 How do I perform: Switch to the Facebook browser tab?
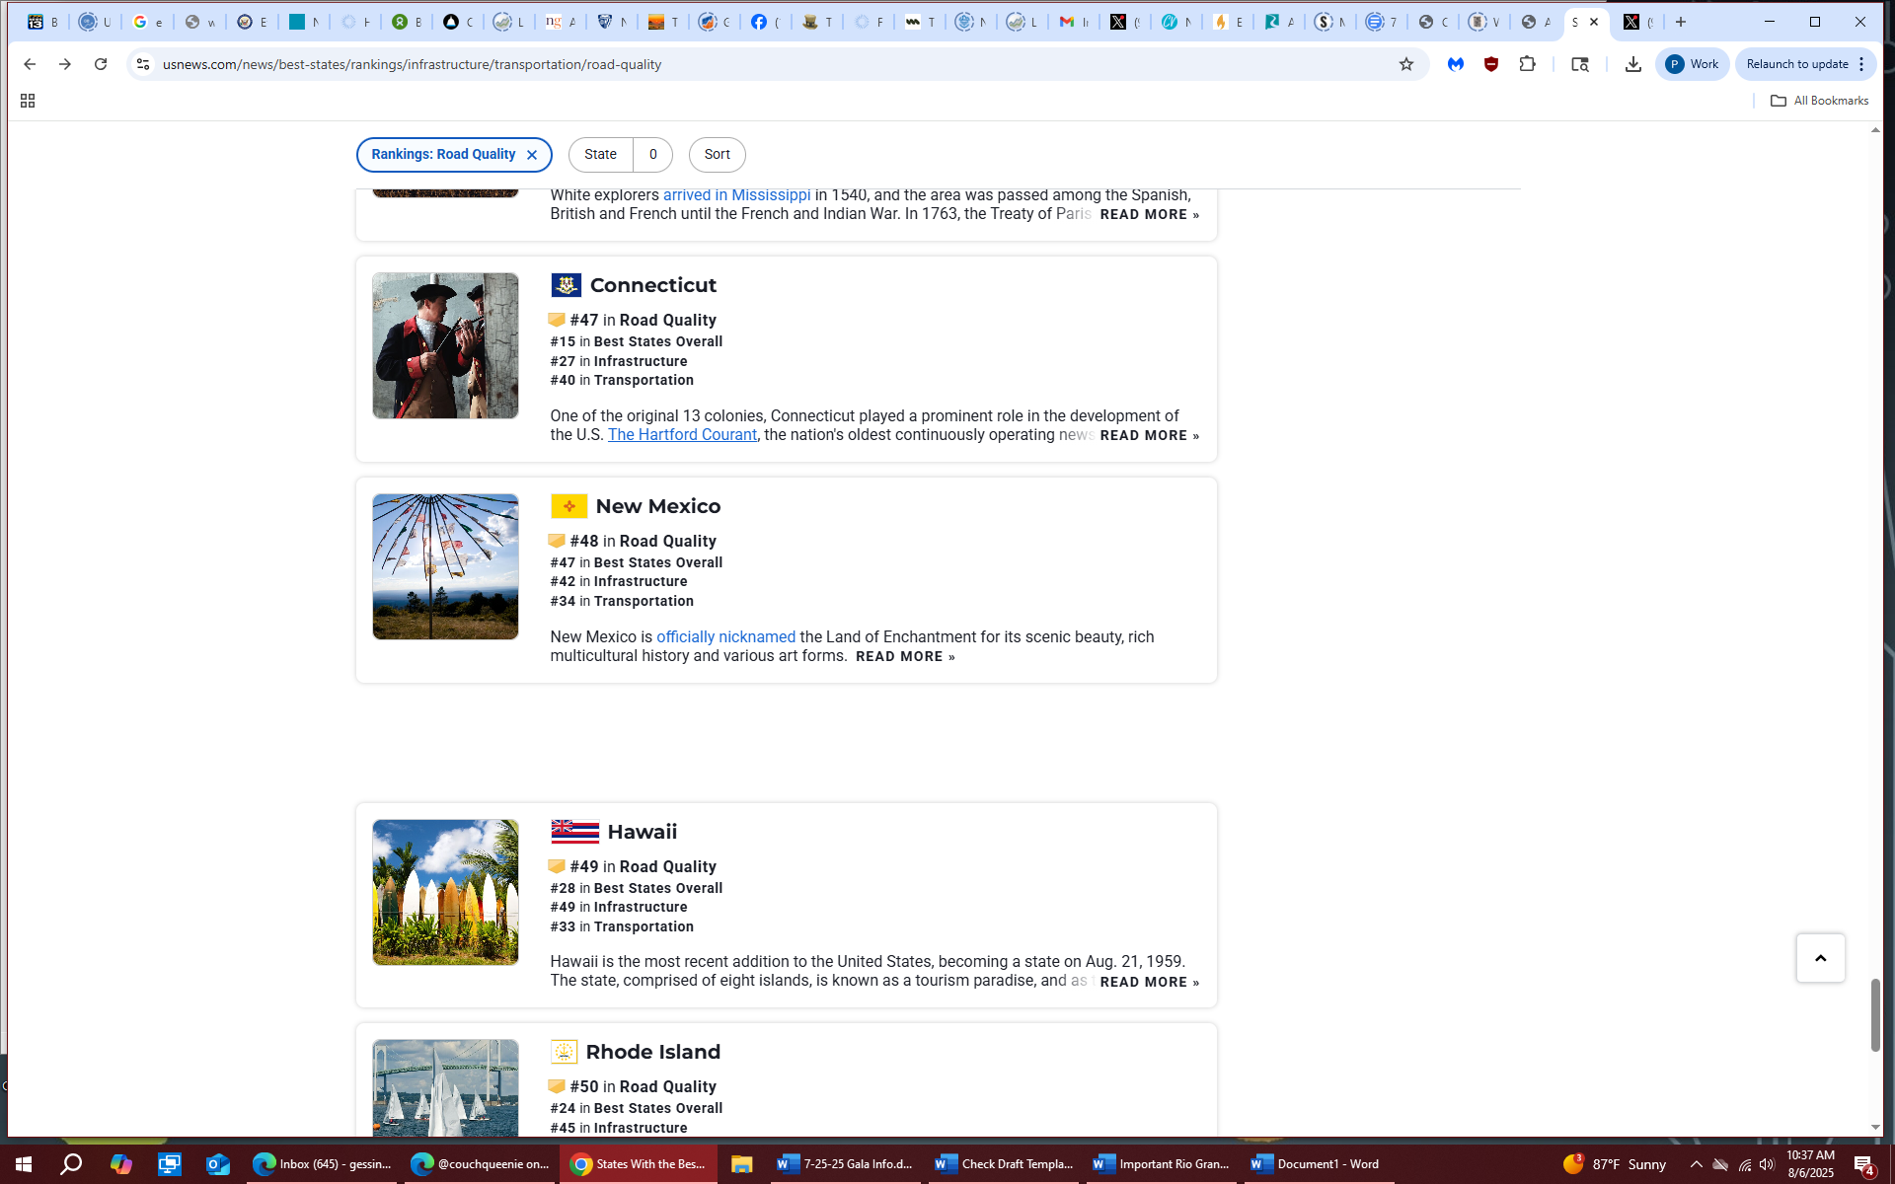click(x=764, y=22)
